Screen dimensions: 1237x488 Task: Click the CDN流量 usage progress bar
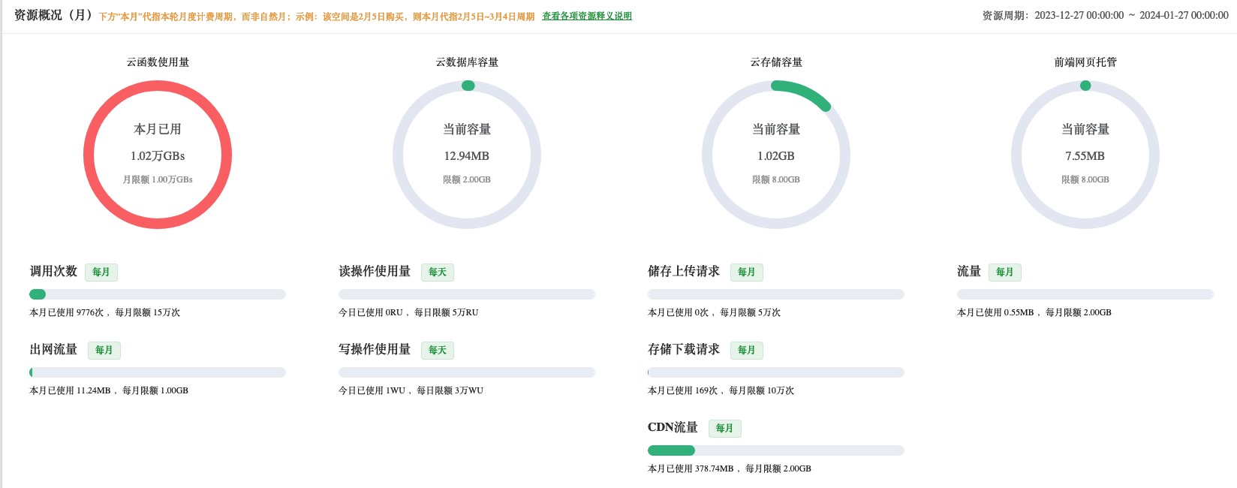pyautogui.click(x=776, y=450)
